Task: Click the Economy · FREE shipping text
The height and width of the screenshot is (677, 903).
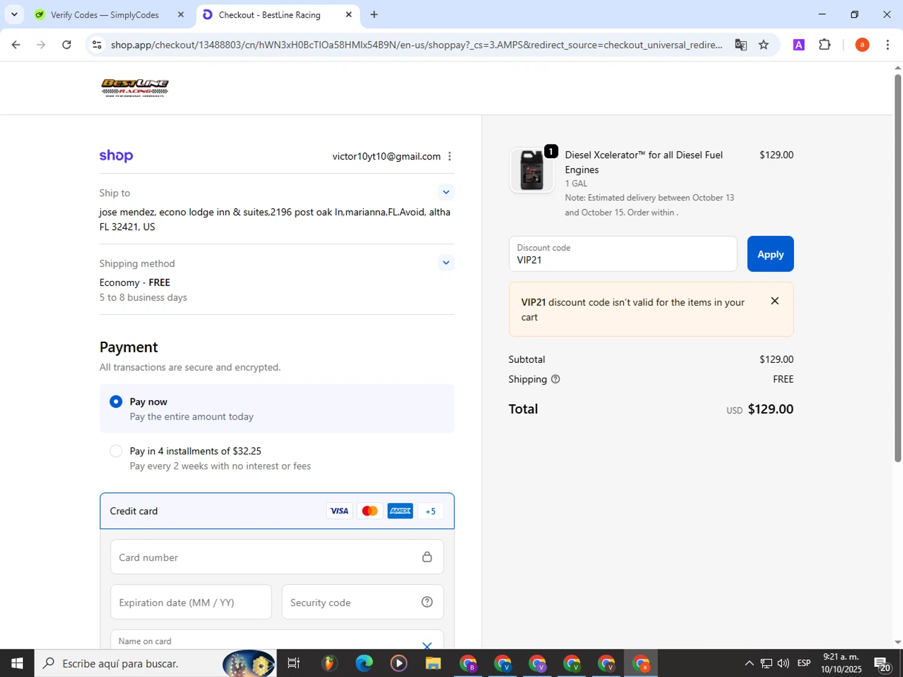Action: coord(135,282)
